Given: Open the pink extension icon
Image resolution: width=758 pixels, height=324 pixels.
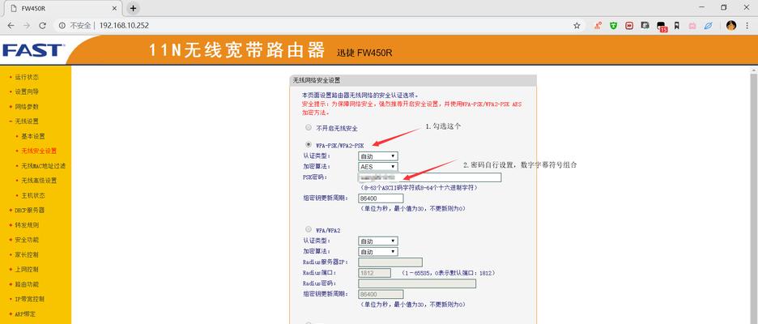Looking at the screenshot, I should click(692, 26).
